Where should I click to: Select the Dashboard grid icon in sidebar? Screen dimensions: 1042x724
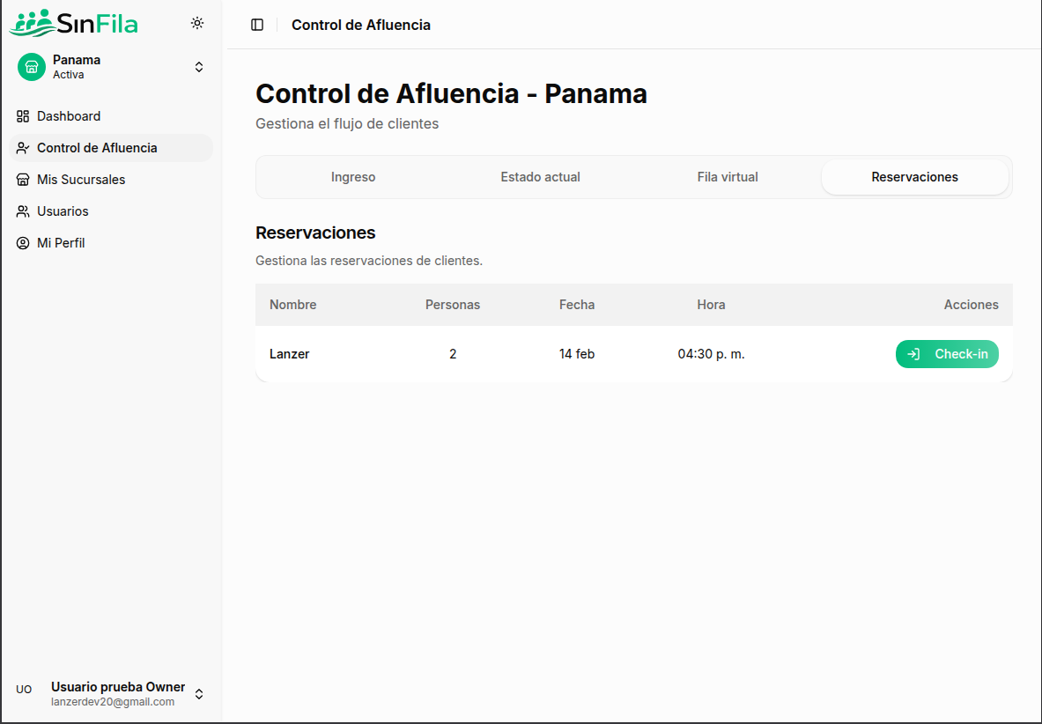[x=22, y=116]
